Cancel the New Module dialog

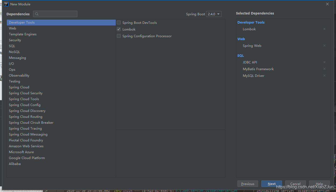[295, 184]
